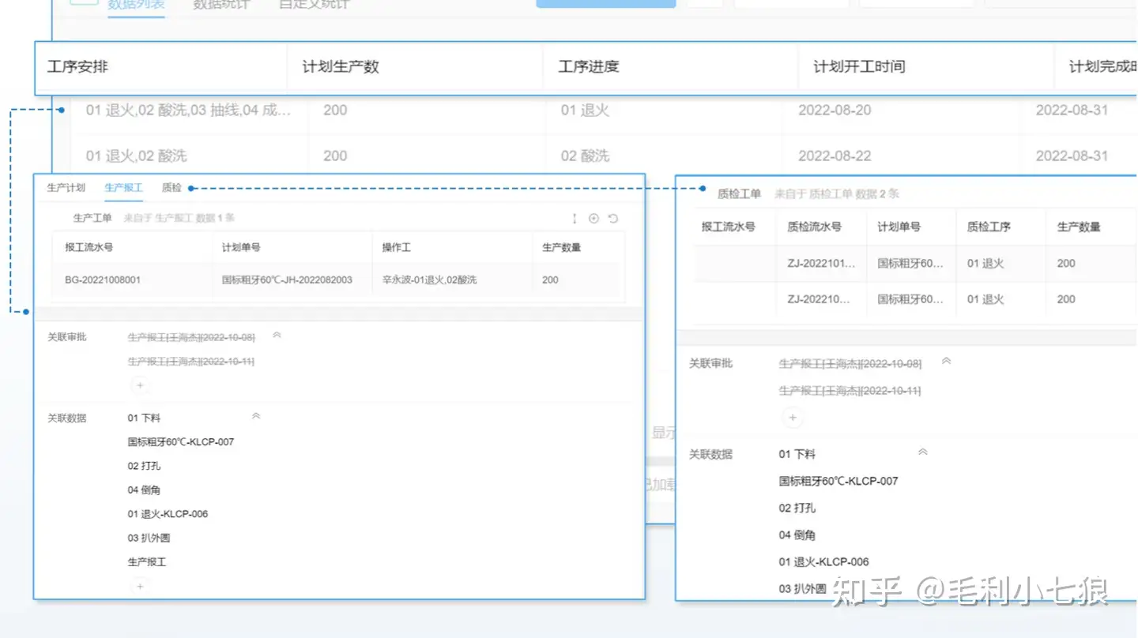Click the 生产数量 header in the 质检工单 table

click(1079, 227)
